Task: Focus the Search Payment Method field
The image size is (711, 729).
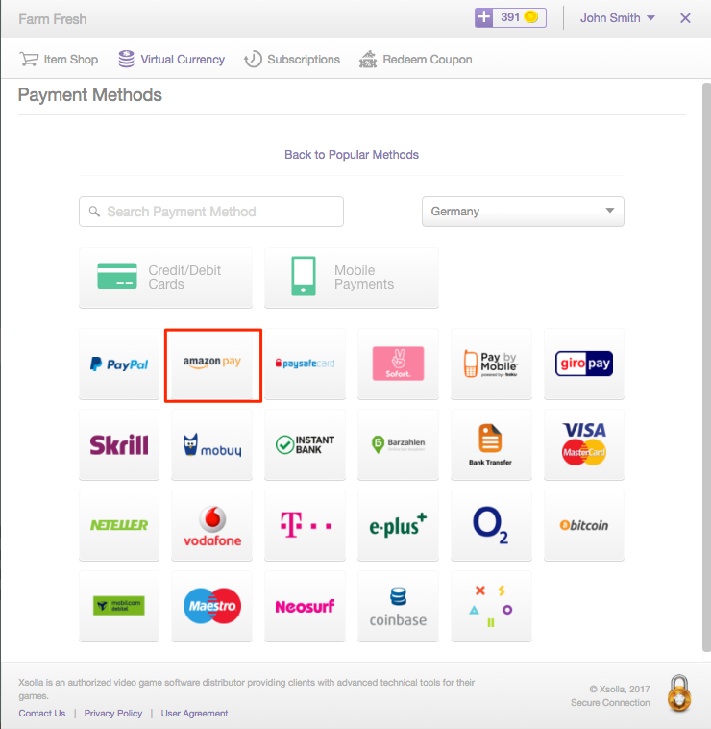Action: (211, 212)
